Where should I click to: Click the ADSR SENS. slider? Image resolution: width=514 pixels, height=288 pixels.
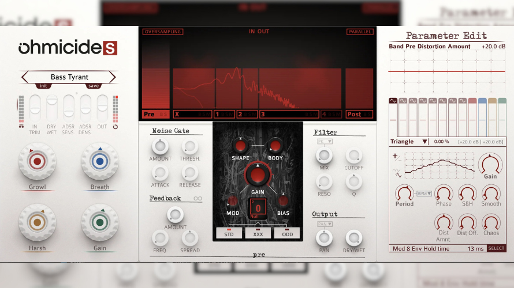point(69,108)
